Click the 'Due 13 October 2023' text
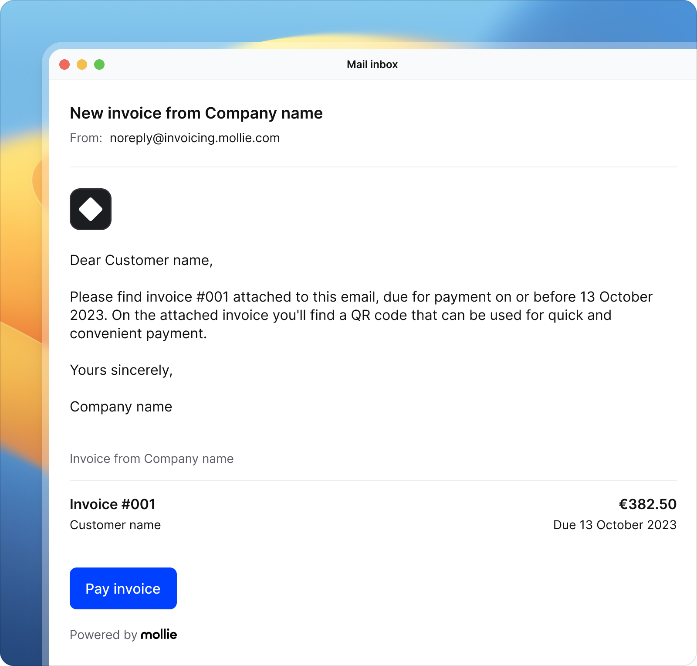The image size is (697, 666). click(x=614, y=525)
